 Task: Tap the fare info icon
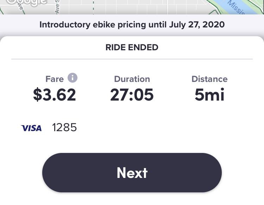click(73, 78)
